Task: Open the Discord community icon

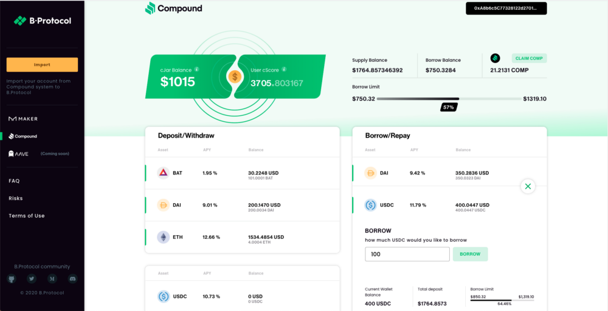Action: (x=72, y=278)
